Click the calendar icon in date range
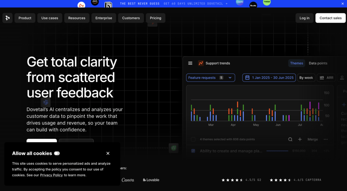Viewport: 347px width, 191px height. coord(247,78)
